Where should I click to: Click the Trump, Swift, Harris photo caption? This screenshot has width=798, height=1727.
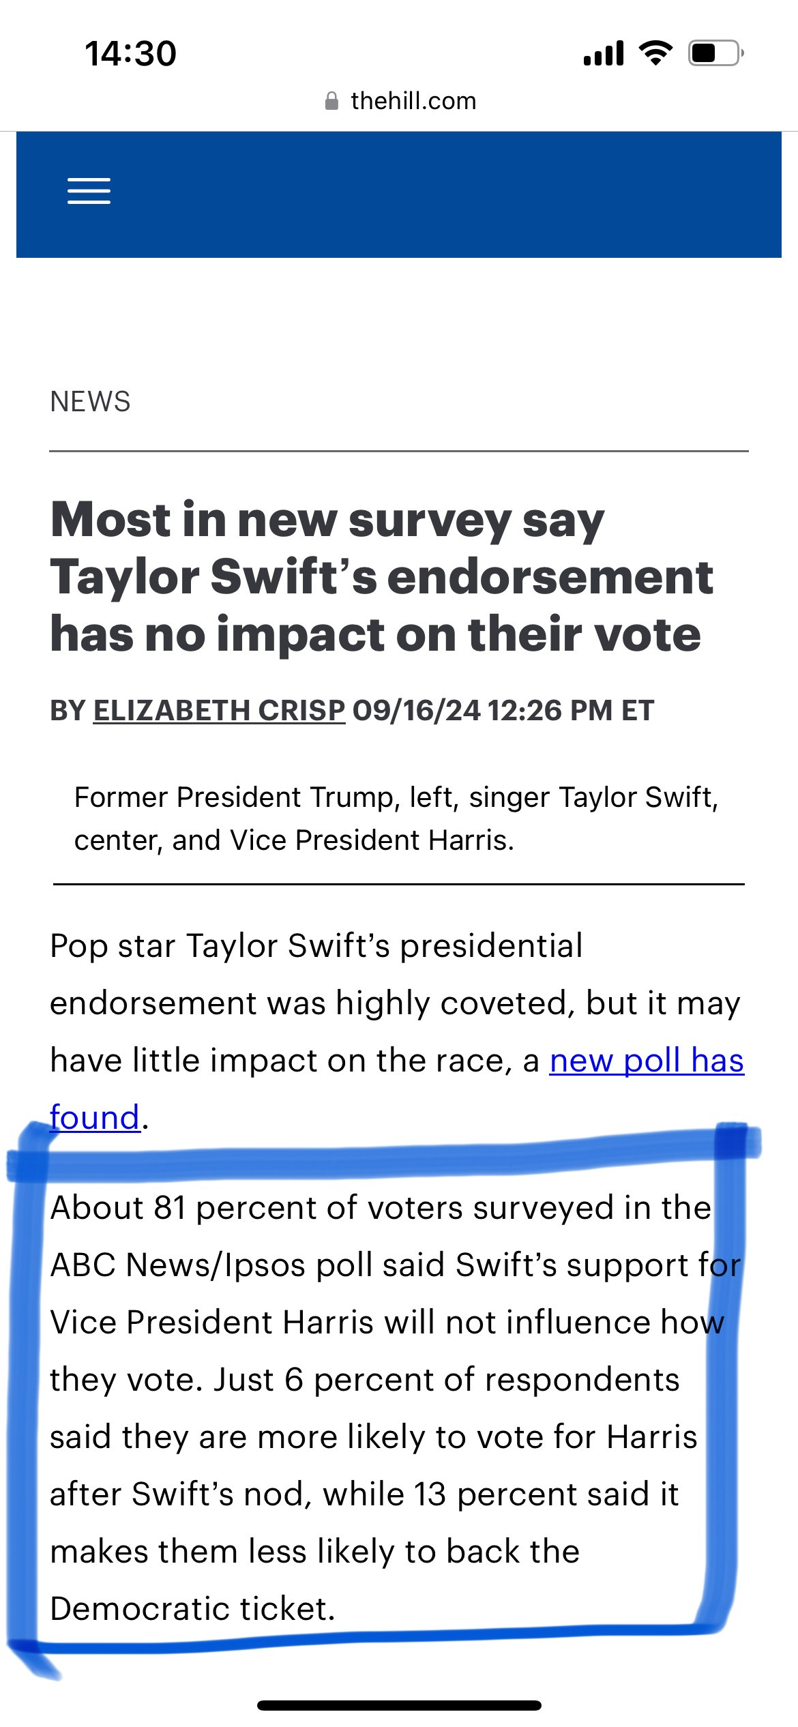(396, 818)
